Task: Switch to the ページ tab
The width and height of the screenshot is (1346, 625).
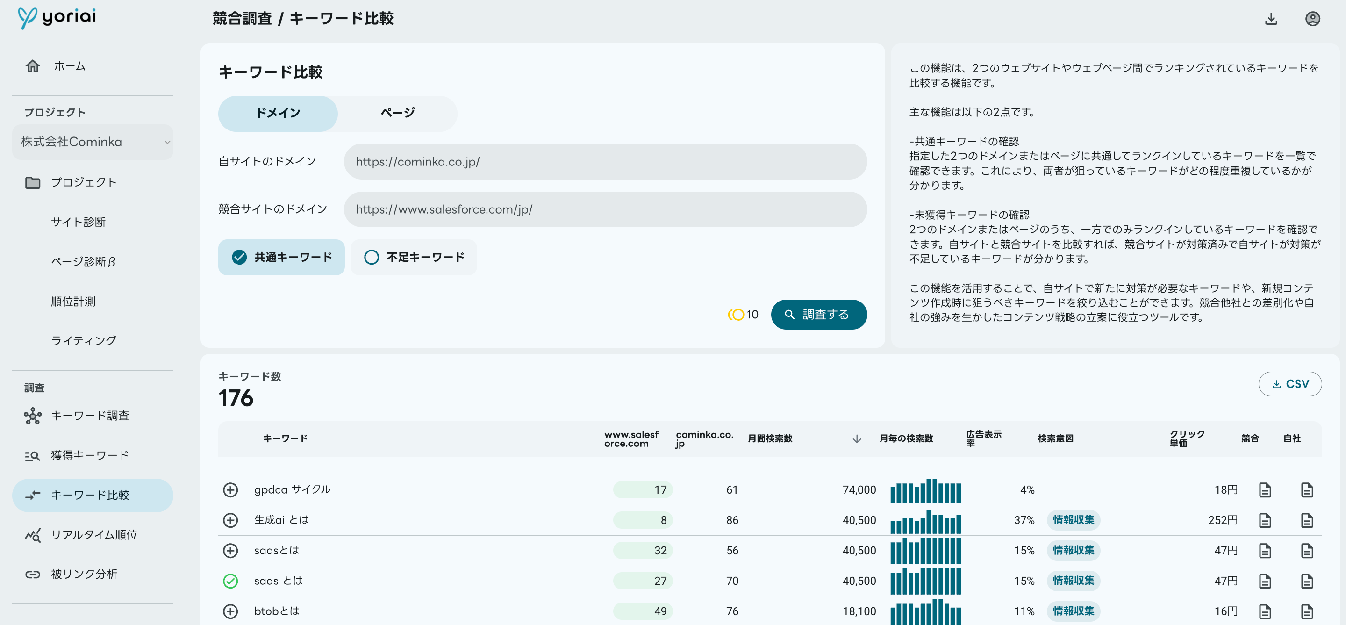Action: click(398, 113)
